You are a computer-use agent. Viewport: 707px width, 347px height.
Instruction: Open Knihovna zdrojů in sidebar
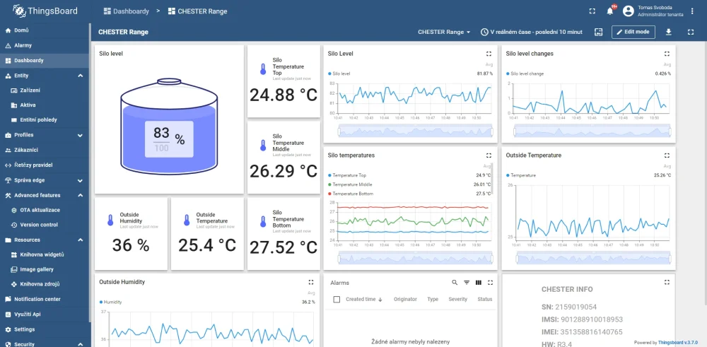point(45,284)
